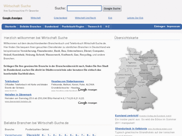Open the Themen A-G menu item
The height and width of the screenshot is (136, 182).
click(95, 26)
